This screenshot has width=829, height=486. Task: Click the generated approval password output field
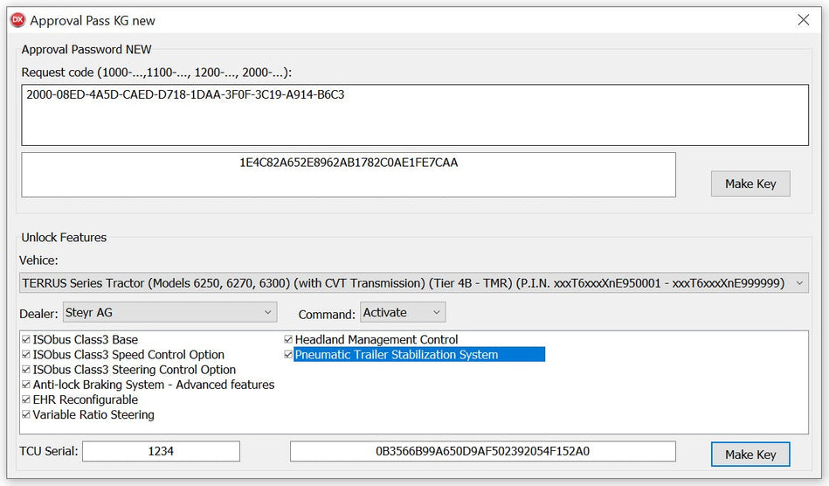[348, 175]
